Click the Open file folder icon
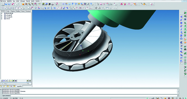The width and height of the screenshot is (187, 99). click(x=6, y=4)
